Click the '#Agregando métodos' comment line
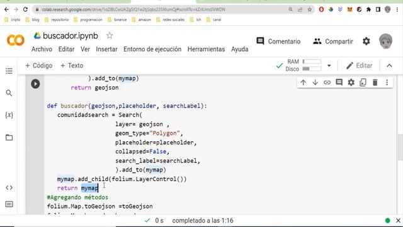Viewport: 403px width, 227px height. 77,197
